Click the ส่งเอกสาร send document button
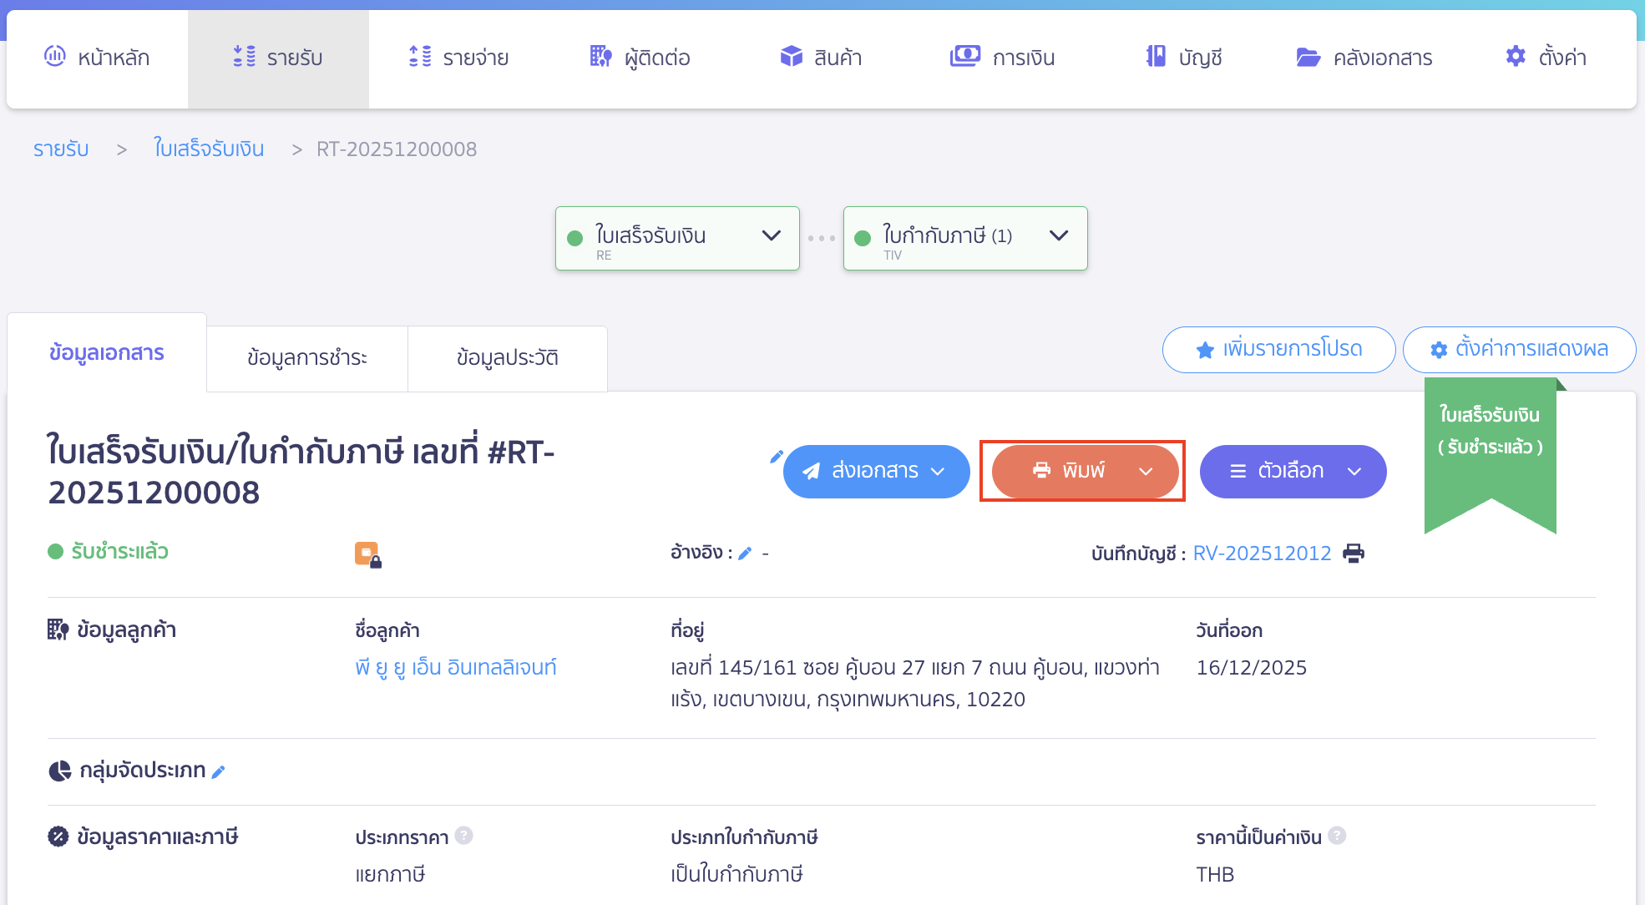The image size is (1645, 905). pos(875,471)
